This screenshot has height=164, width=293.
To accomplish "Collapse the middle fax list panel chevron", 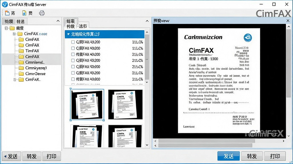I will click(x=147, y=21).
